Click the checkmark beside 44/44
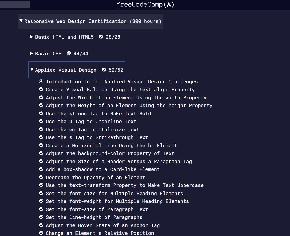 (x=69, y=53)
